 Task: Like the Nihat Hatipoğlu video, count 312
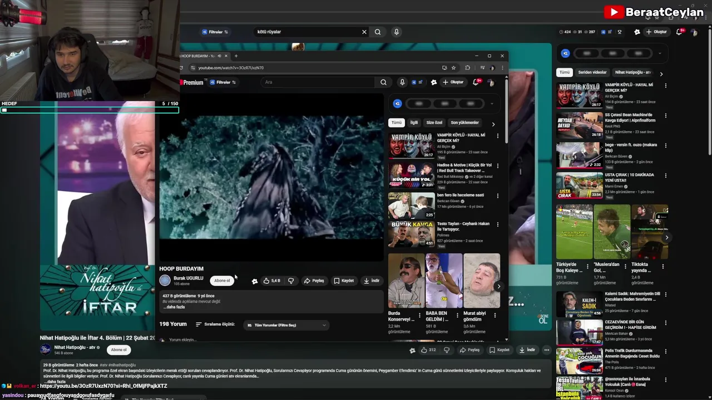pos(428,350)
